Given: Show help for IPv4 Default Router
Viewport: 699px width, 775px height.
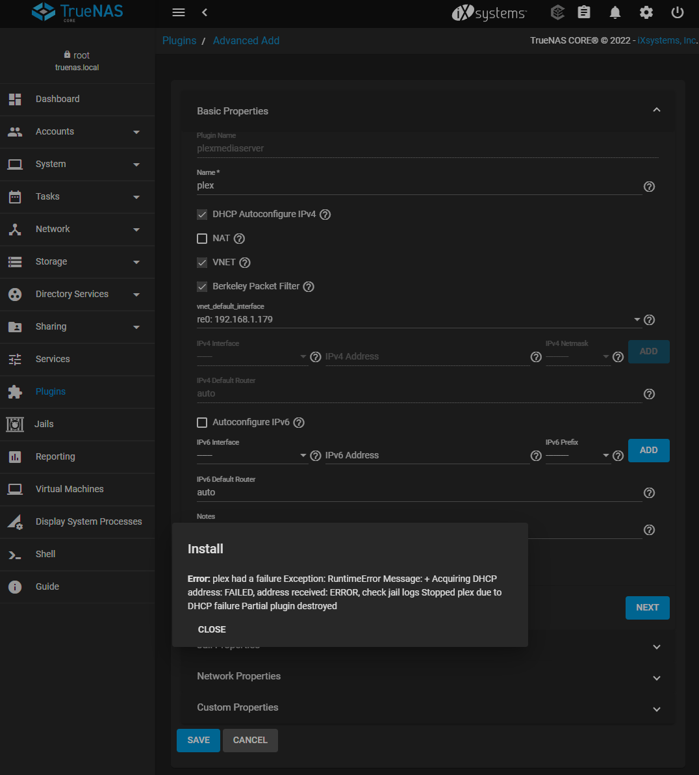Looking at the screenshot, I should (x=649, y=394).
